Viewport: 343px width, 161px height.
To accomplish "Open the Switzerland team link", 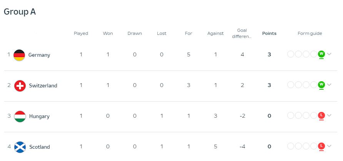I will coord(43,85).
